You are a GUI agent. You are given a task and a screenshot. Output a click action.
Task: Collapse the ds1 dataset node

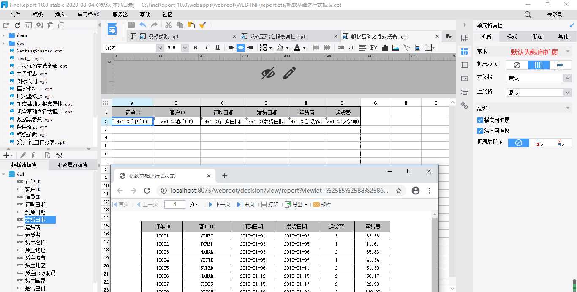4,174
